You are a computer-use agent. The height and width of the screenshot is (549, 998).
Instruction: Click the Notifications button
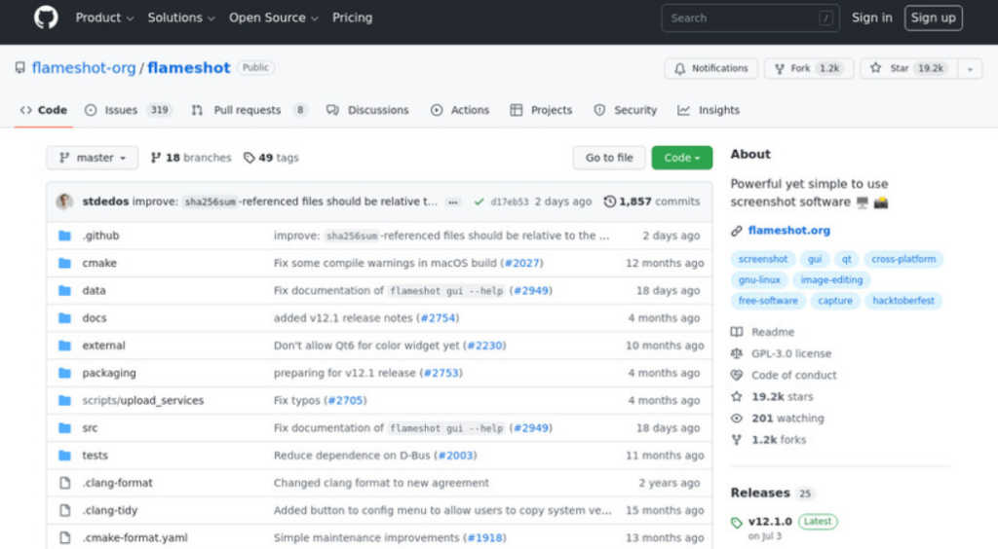(710, 68)
